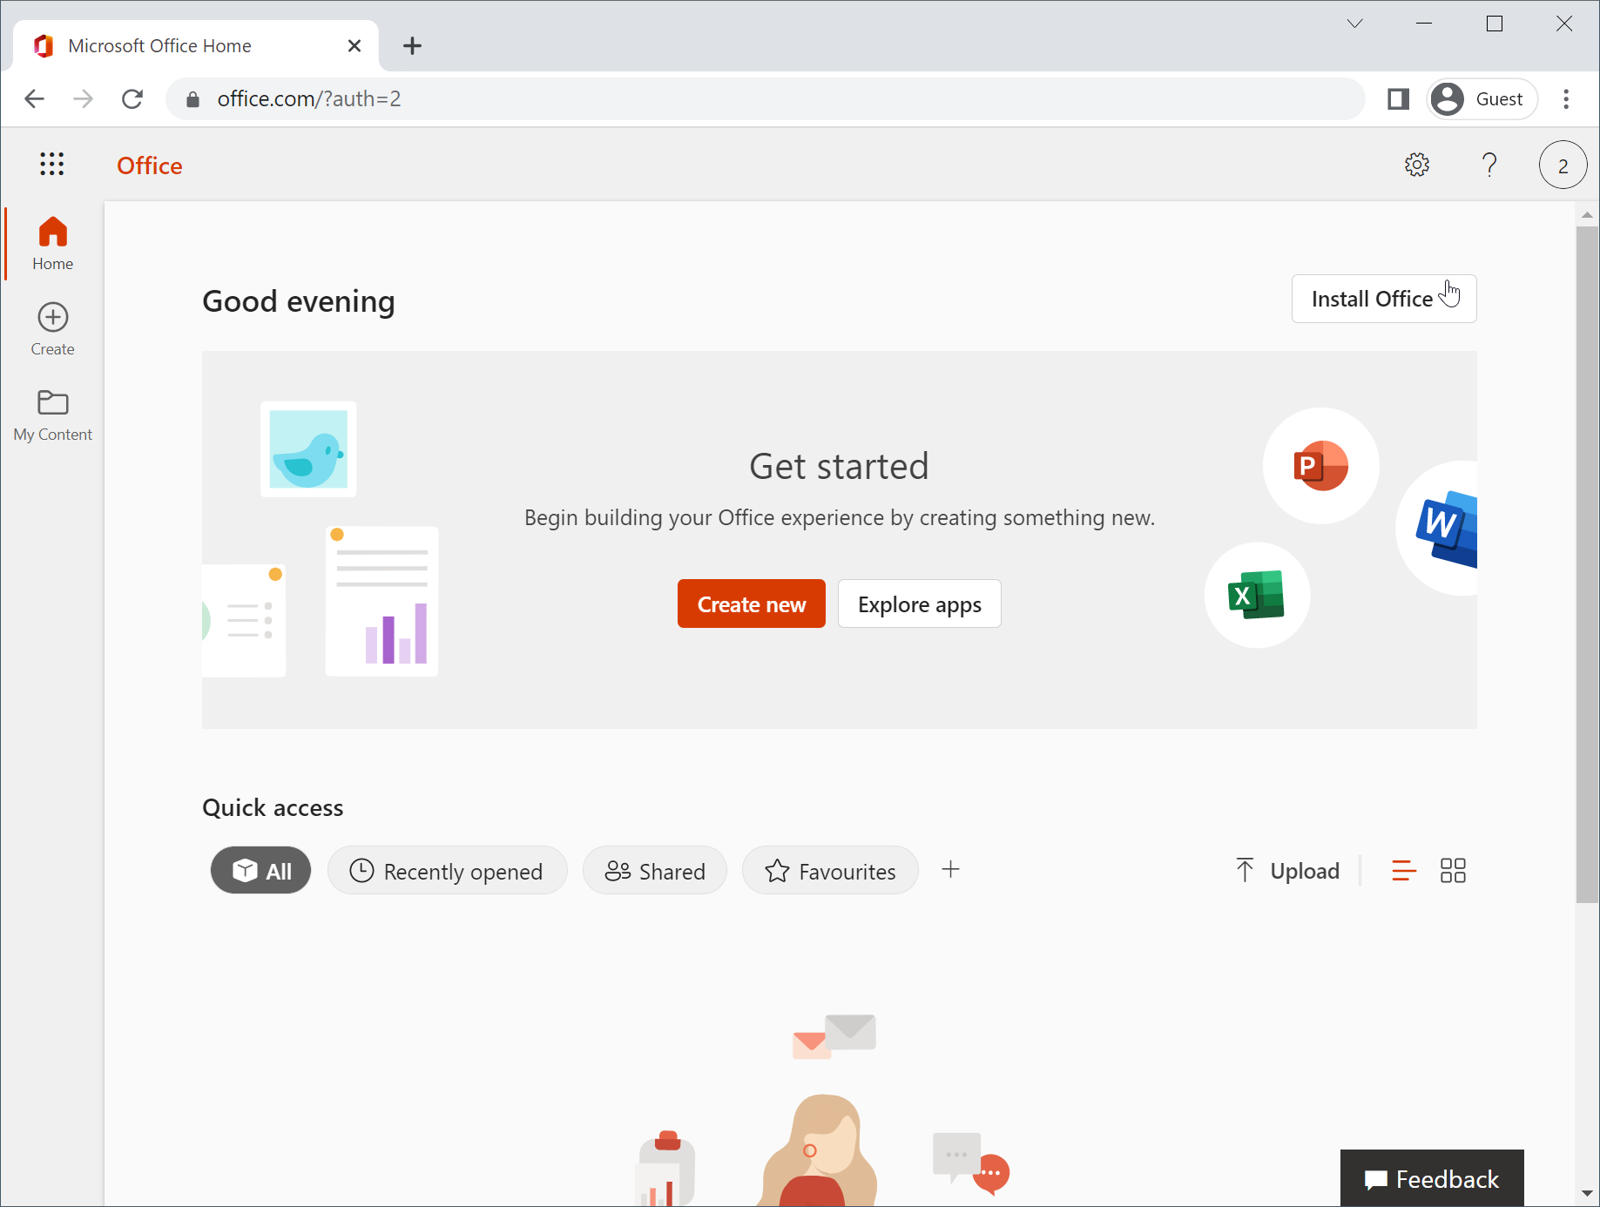Open the app launcher waffle icon

point(52,164)
